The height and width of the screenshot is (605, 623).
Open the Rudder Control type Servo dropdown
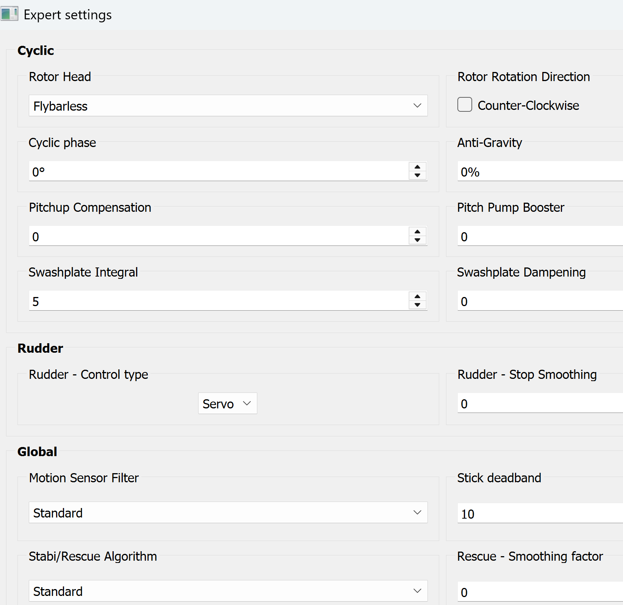pyautogui.click(x=227, y=403)
